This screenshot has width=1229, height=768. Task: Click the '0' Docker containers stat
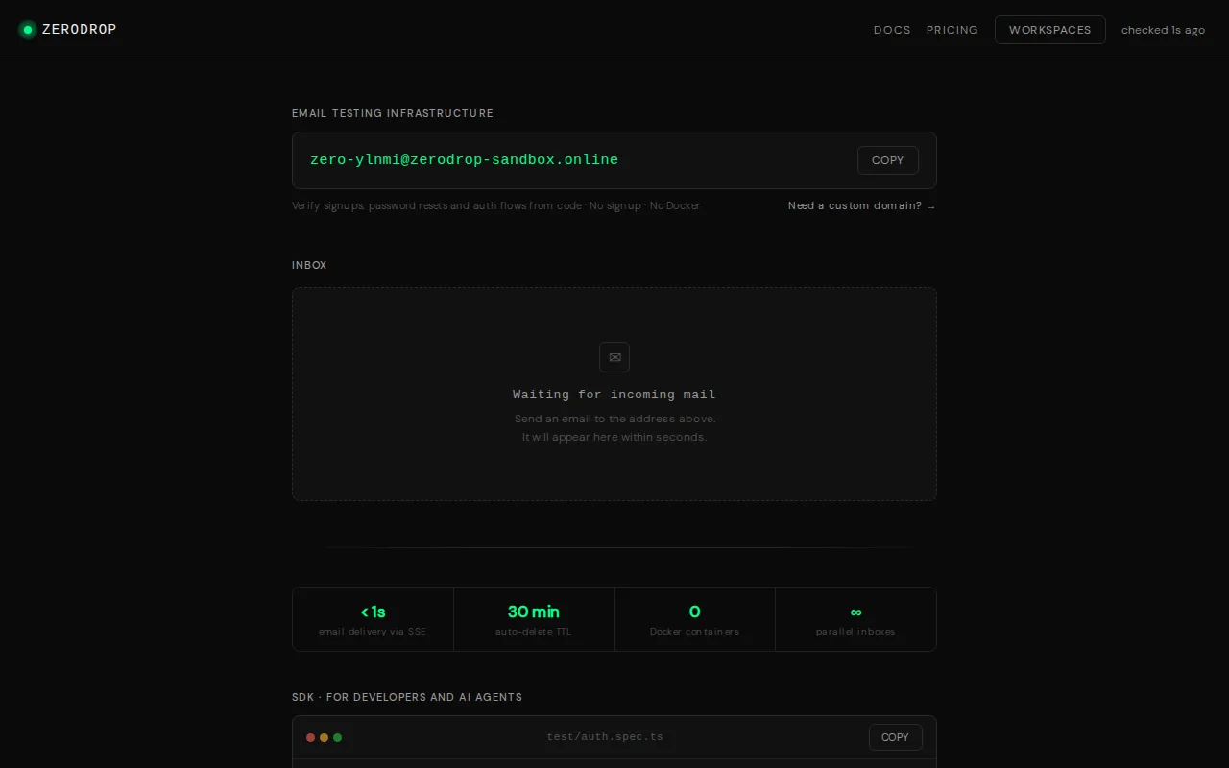695,619
